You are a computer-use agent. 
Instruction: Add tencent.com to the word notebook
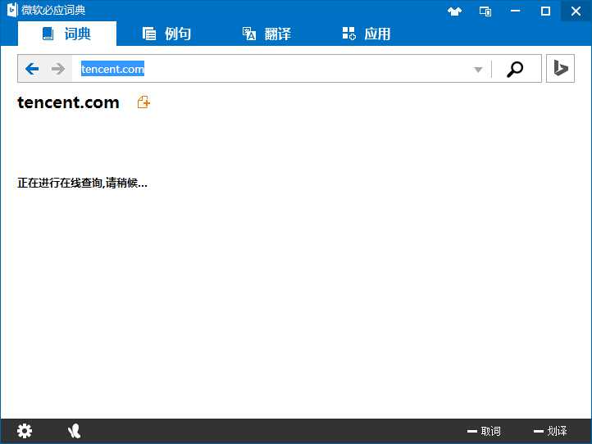[x=143, y=102]
